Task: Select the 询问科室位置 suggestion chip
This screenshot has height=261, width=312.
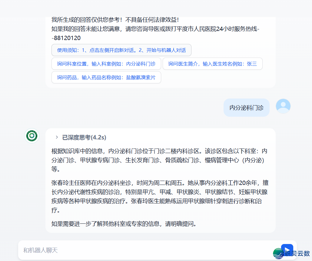Action: coord(106,64)
